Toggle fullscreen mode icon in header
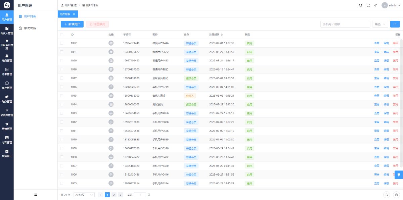 [368, 5]
